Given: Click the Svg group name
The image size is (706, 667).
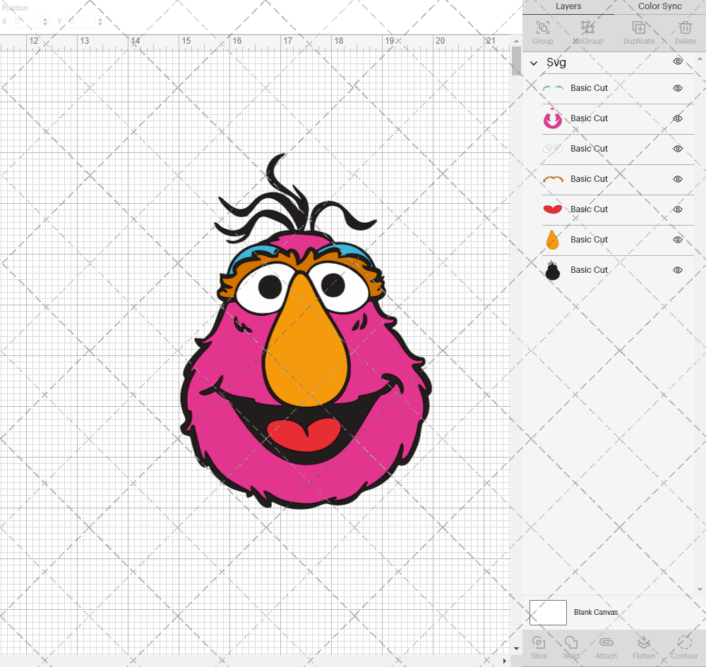Looking at the screenshot, I should coord(556,63).
